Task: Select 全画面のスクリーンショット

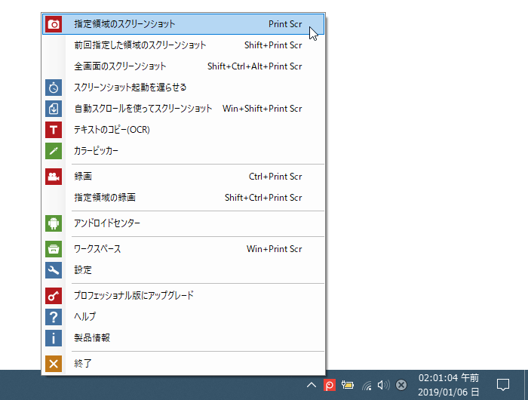Action: (183, 66)
